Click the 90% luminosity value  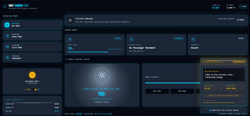[x=102, y=94]
